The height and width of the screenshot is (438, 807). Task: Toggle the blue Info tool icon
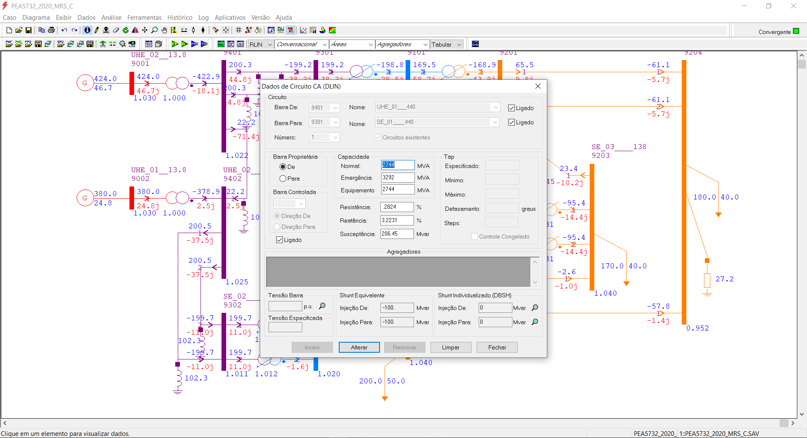[87, 30]
